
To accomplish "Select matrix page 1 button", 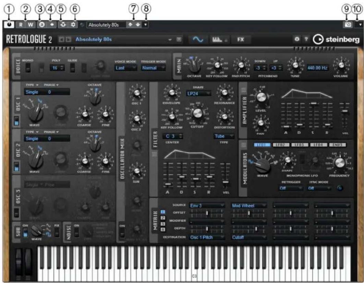I will click(x=163, y=212).
